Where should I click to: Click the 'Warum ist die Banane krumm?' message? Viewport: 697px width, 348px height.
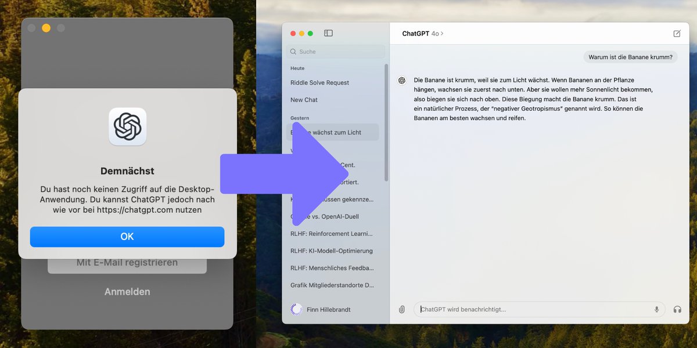(x=630, y=57)
